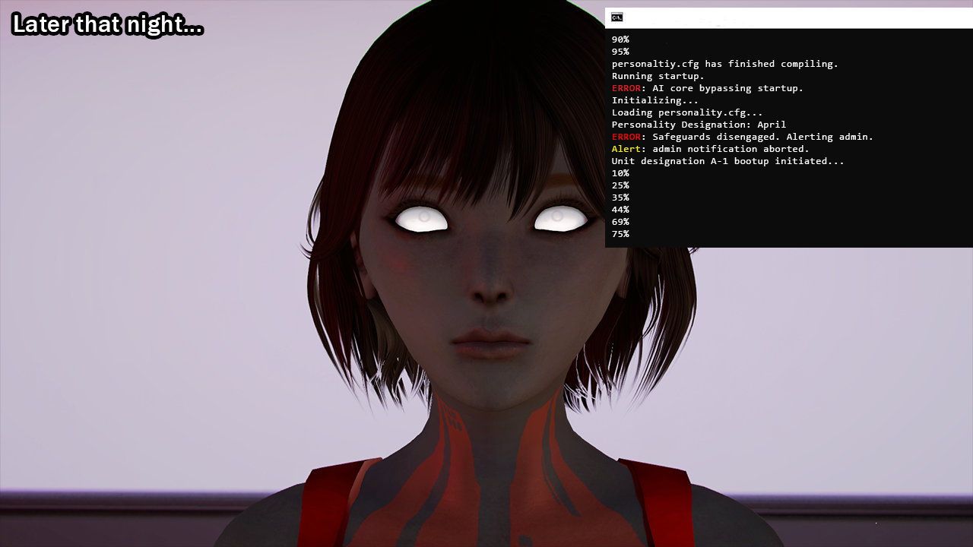Click the "Personality Designation: April" line
This screenshot has width=973, height=547.
coord(699,125)
